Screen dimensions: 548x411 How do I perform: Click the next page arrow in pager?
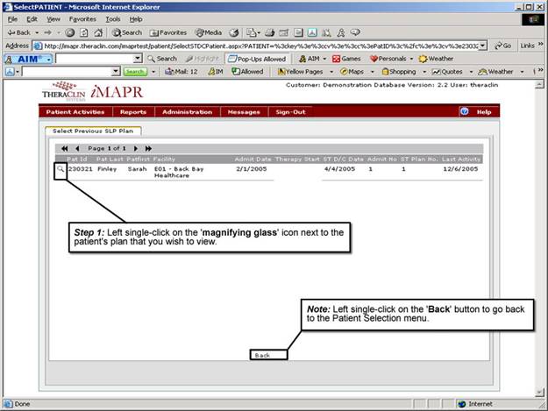pyautogui.click(x=135, y=148)
